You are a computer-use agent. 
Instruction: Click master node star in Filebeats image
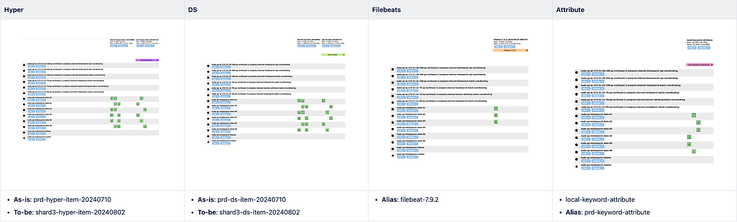point(393,155)
